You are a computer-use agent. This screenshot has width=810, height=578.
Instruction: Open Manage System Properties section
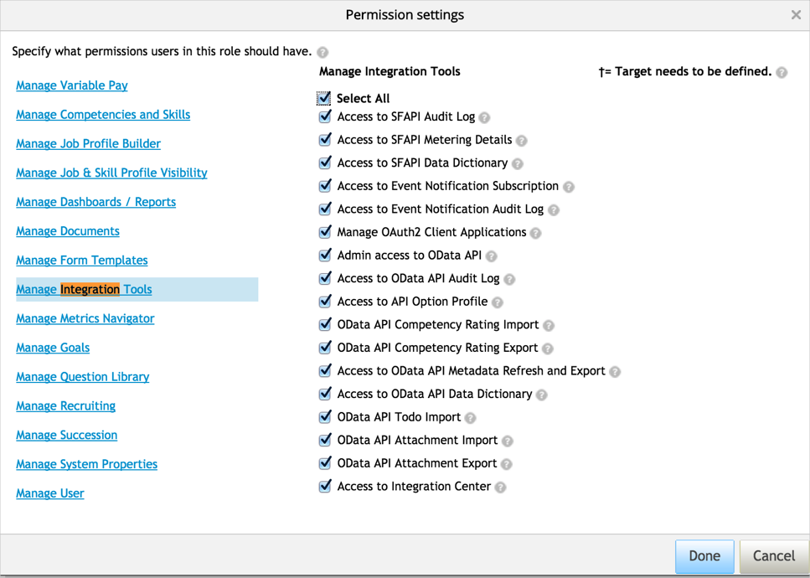(87, 464)
